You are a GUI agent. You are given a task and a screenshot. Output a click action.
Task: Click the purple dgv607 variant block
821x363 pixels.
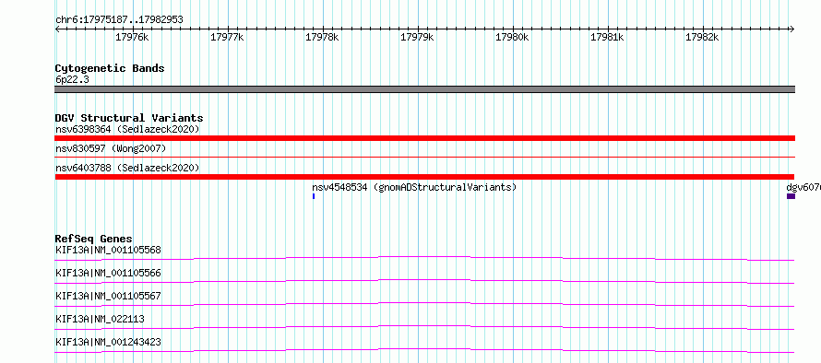[x=791, y=196]
